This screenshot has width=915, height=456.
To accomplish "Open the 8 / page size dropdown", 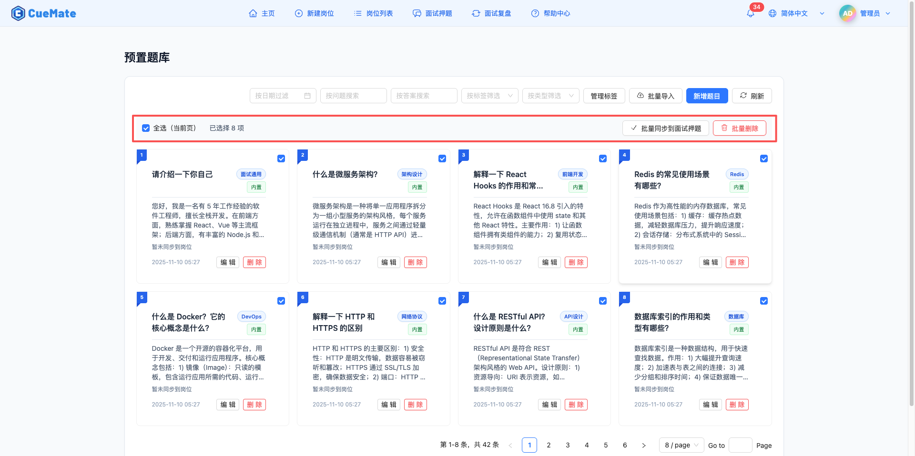I will tap(681, 445).
